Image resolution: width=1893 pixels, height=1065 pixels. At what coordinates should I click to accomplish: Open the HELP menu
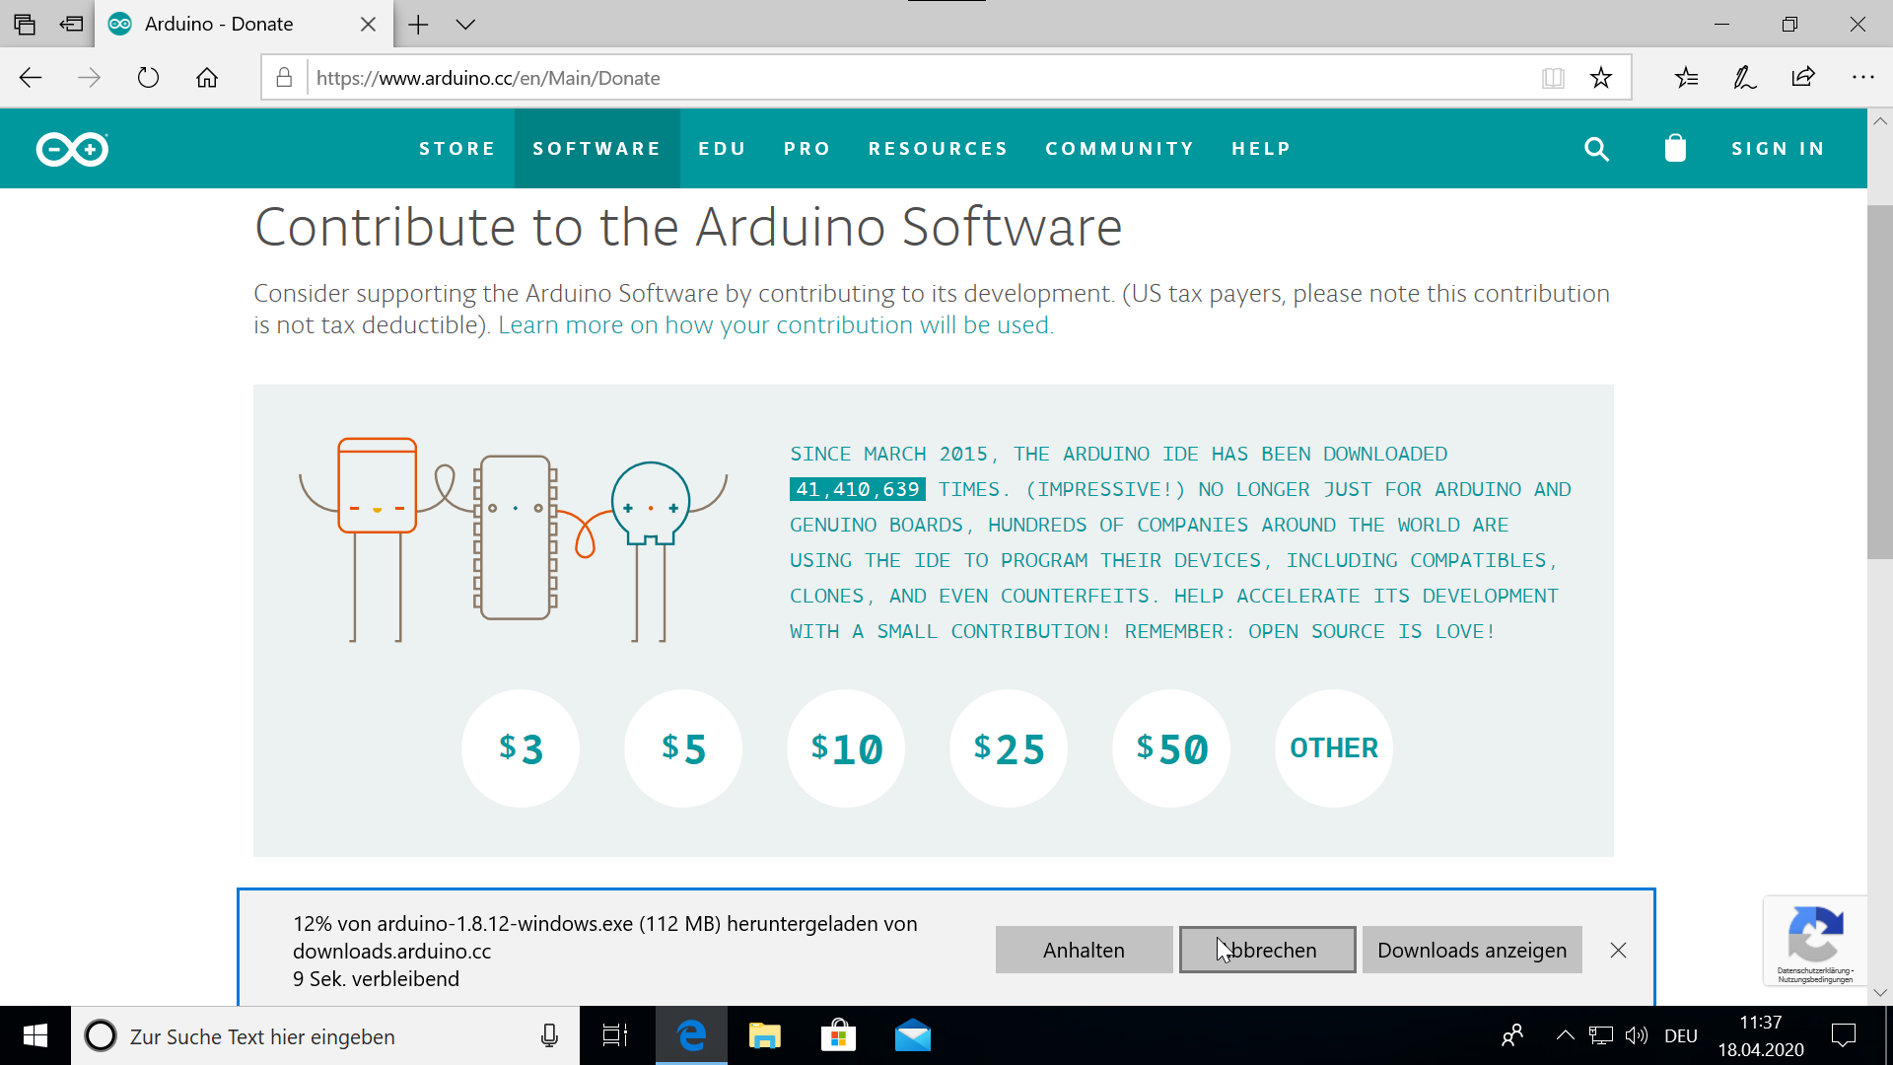[1262, 149]
